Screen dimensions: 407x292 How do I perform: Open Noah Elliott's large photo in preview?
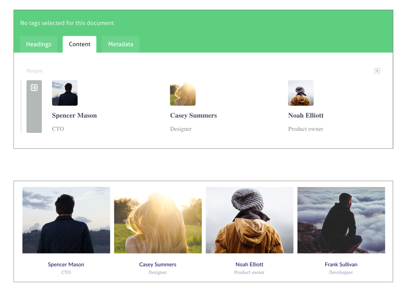[249, 220]
